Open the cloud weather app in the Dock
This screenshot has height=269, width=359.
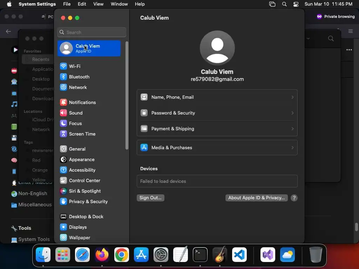tap(287, 255)
